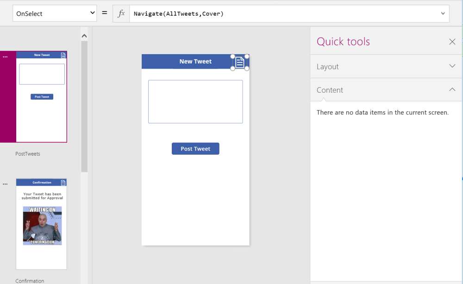Click document icon in PostTweets thumbnail
Screen dimensions: 463x284
coord(63,55)
